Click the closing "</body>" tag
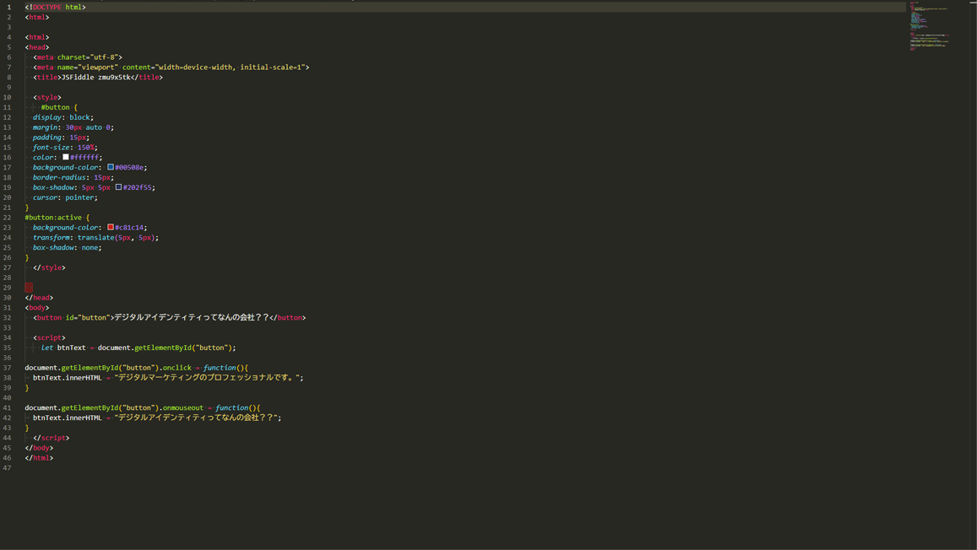977x550 pixels. (x=39, y=448)
